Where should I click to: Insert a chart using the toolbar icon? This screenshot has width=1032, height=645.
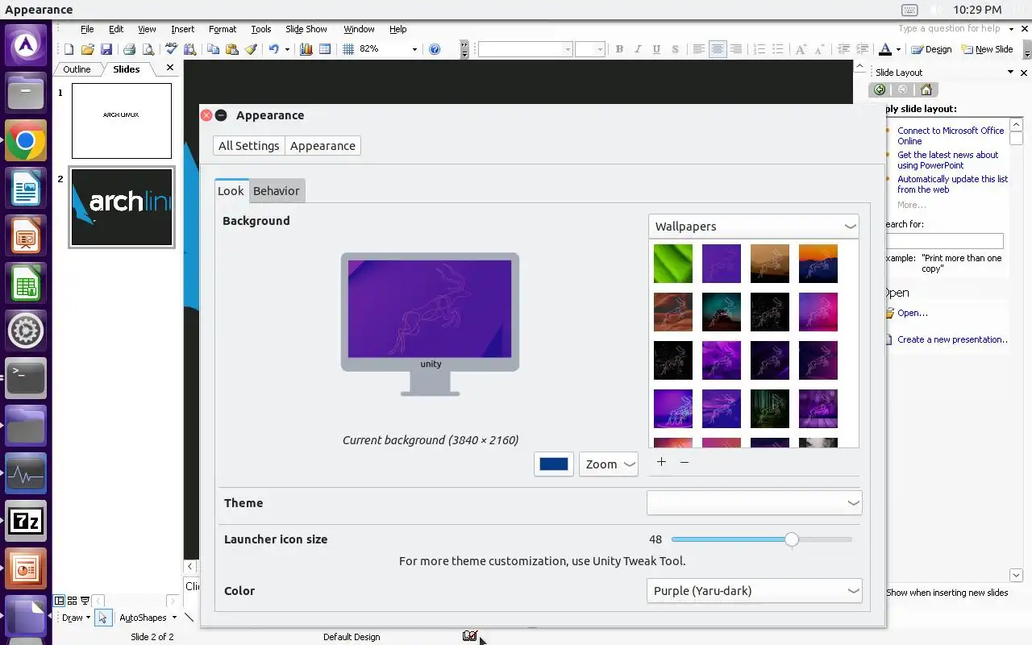tap(306, 49)
